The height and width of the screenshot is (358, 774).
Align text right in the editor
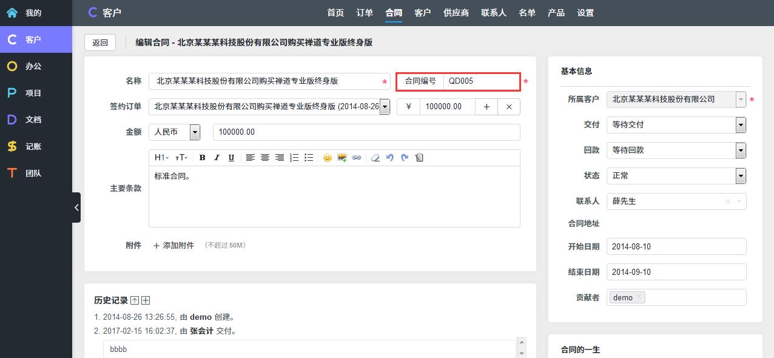[x=279, y=158]
